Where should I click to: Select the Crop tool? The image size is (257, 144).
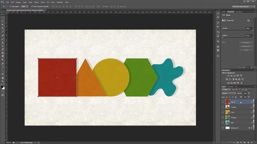pos(3,28)
